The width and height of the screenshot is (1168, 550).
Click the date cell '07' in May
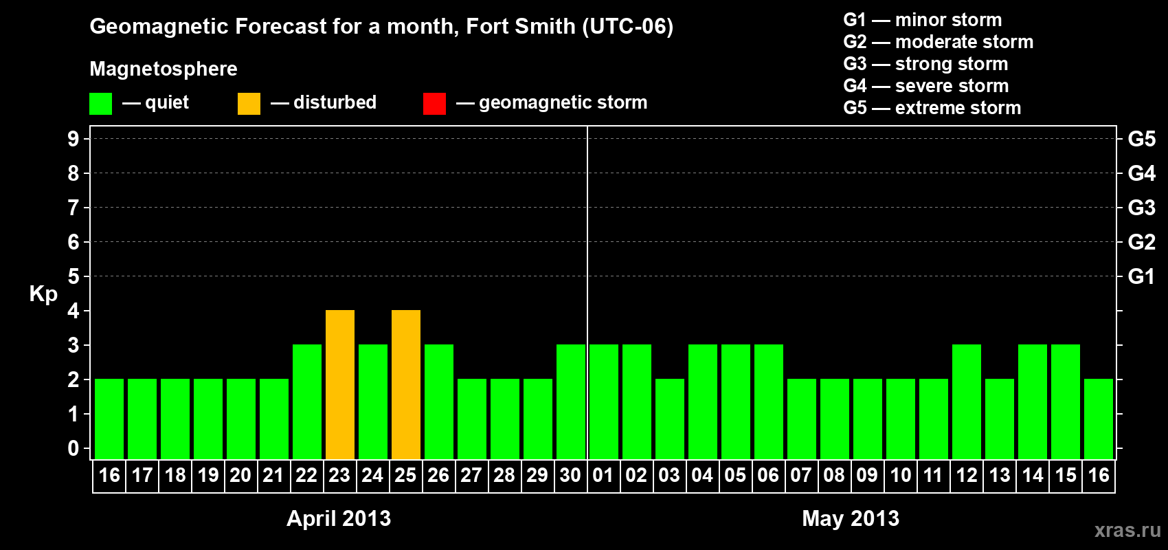pos(802,476)
